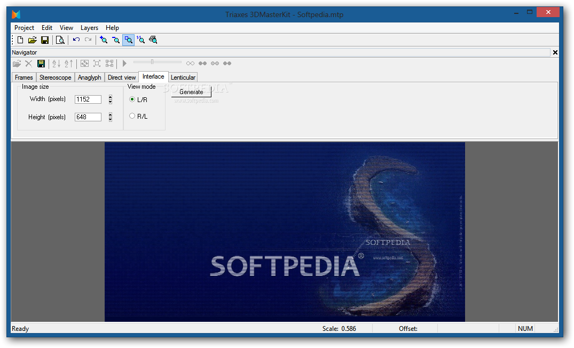Maximize the 3DMasterKit window
This screenshot has width=574, height=348.
(x=529, y=12)
